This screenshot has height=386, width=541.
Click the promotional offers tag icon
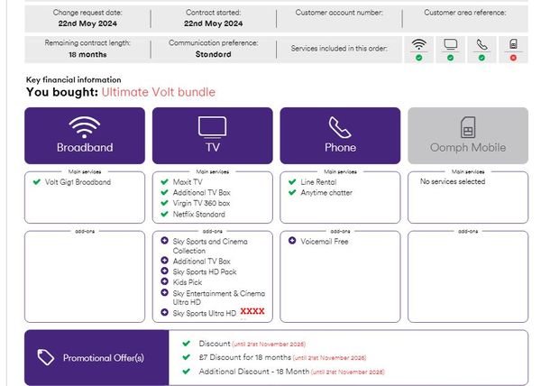(x=47, y=358)
